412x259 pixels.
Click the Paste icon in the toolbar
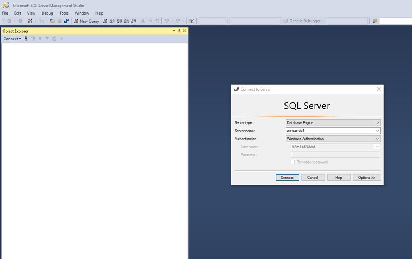click(x=157, y=21)
